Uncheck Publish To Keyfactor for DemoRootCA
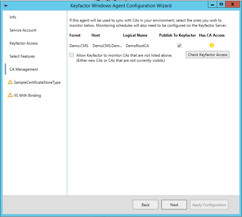This screenshot has width=242, height=217. [179, 45]
